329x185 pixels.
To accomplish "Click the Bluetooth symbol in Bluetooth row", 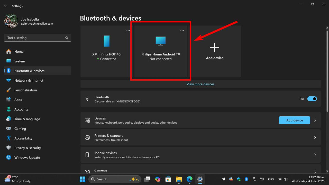I will coord(87,99).
